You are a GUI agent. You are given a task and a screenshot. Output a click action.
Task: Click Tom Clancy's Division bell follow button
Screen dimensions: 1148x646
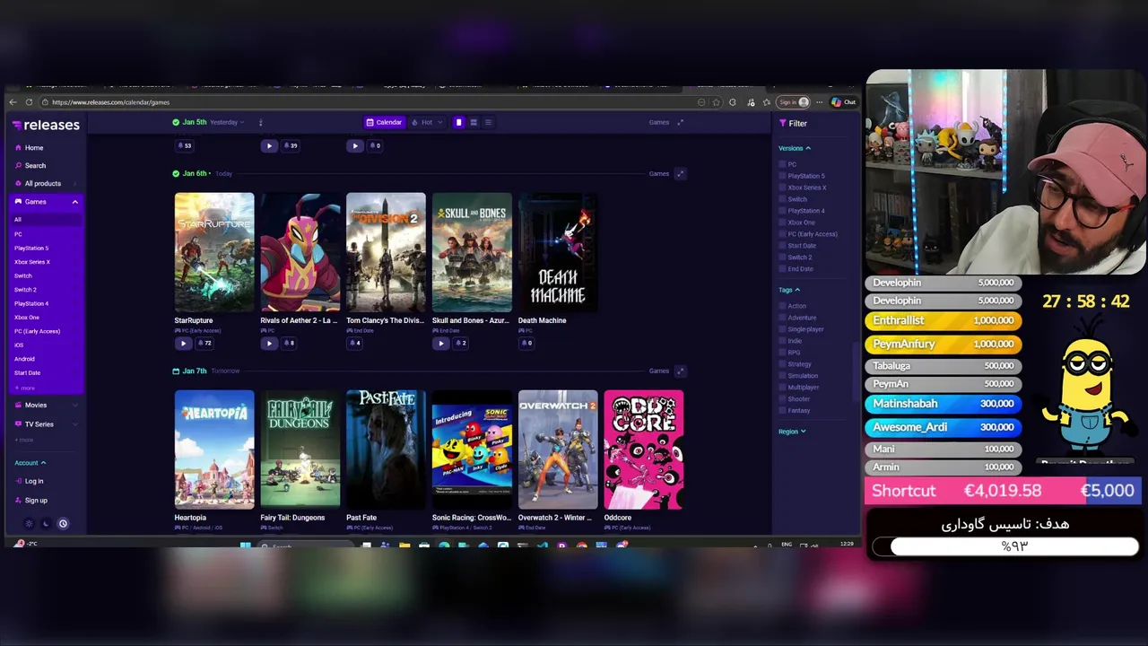point(355,343)
